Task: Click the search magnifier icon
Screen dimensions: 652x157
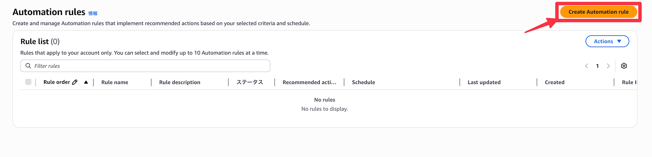Action: [28, 66]
